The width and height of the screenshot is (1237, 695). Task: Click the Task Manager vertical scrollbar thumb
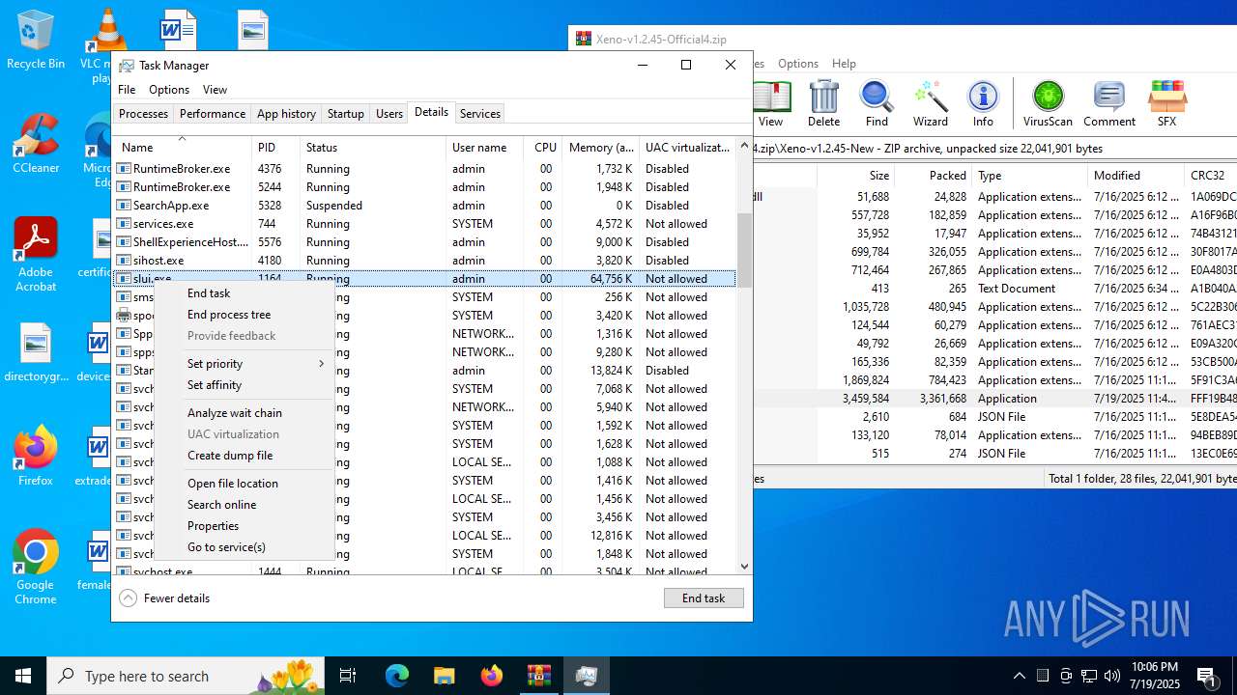coord(744,250)
